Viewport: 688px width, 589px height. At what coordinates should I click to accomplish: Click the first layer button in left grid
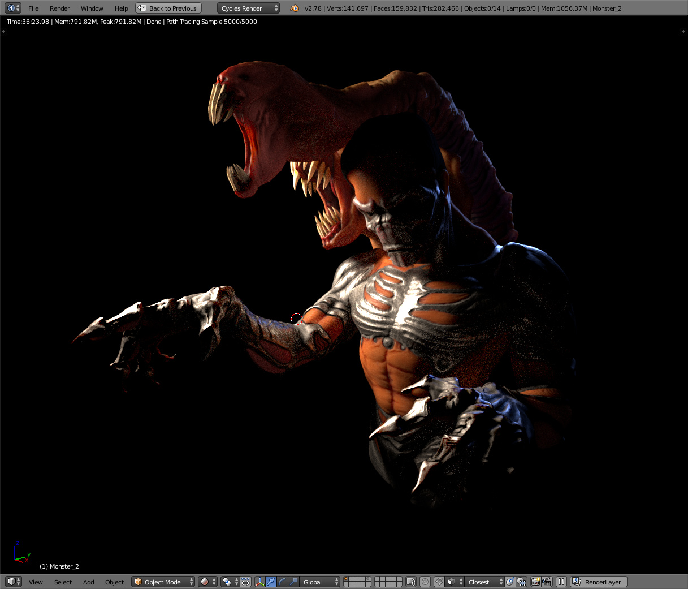point(346,579)
